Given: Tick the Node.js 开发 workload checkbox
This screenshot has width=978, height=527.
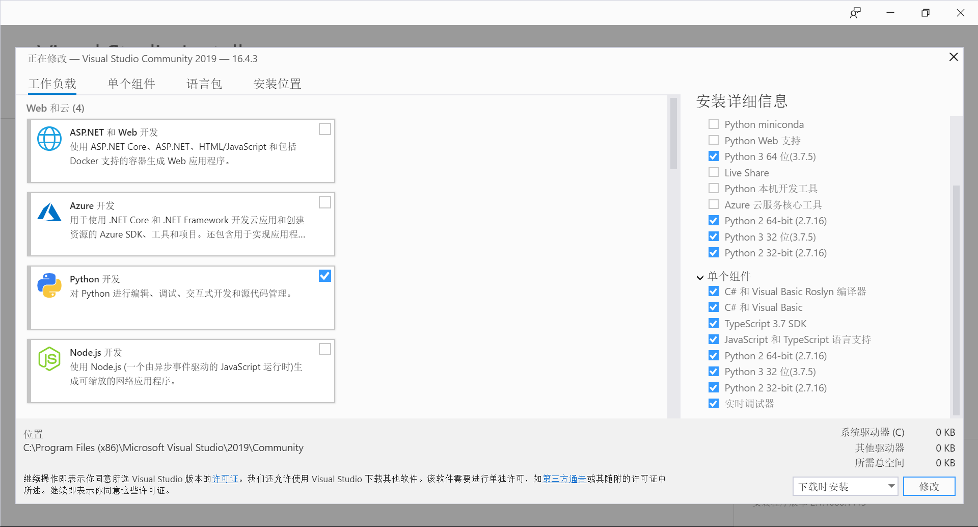Looking at the screenshot, I should tap(324, 349).
